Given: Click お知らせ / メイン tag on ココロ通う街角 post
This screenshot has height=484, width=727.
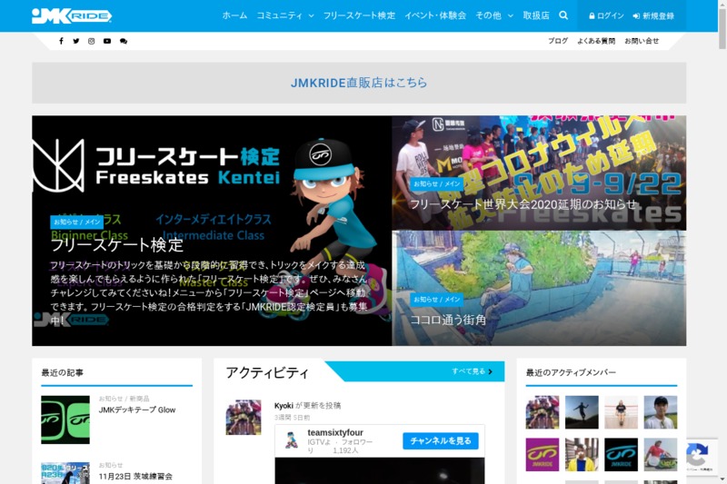Looking at the screenshot, I should 436,299.
